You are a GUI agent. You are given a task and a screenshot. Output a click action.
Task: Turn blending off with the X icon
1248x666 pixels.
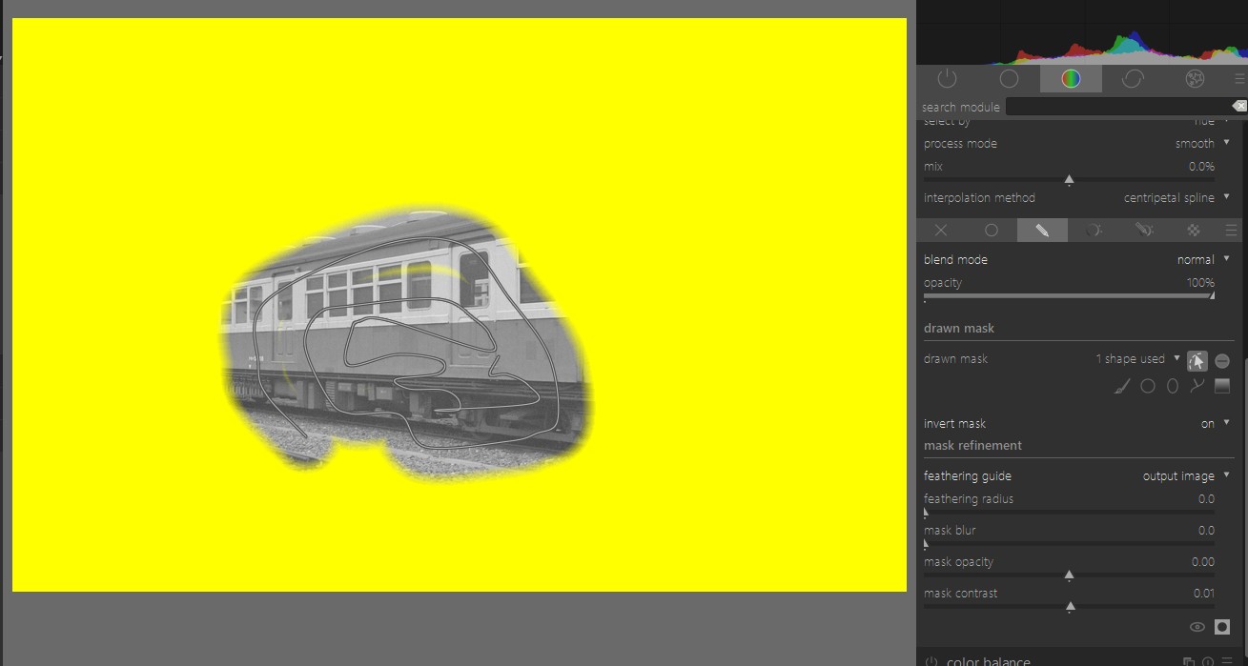[x=941, y=231]
